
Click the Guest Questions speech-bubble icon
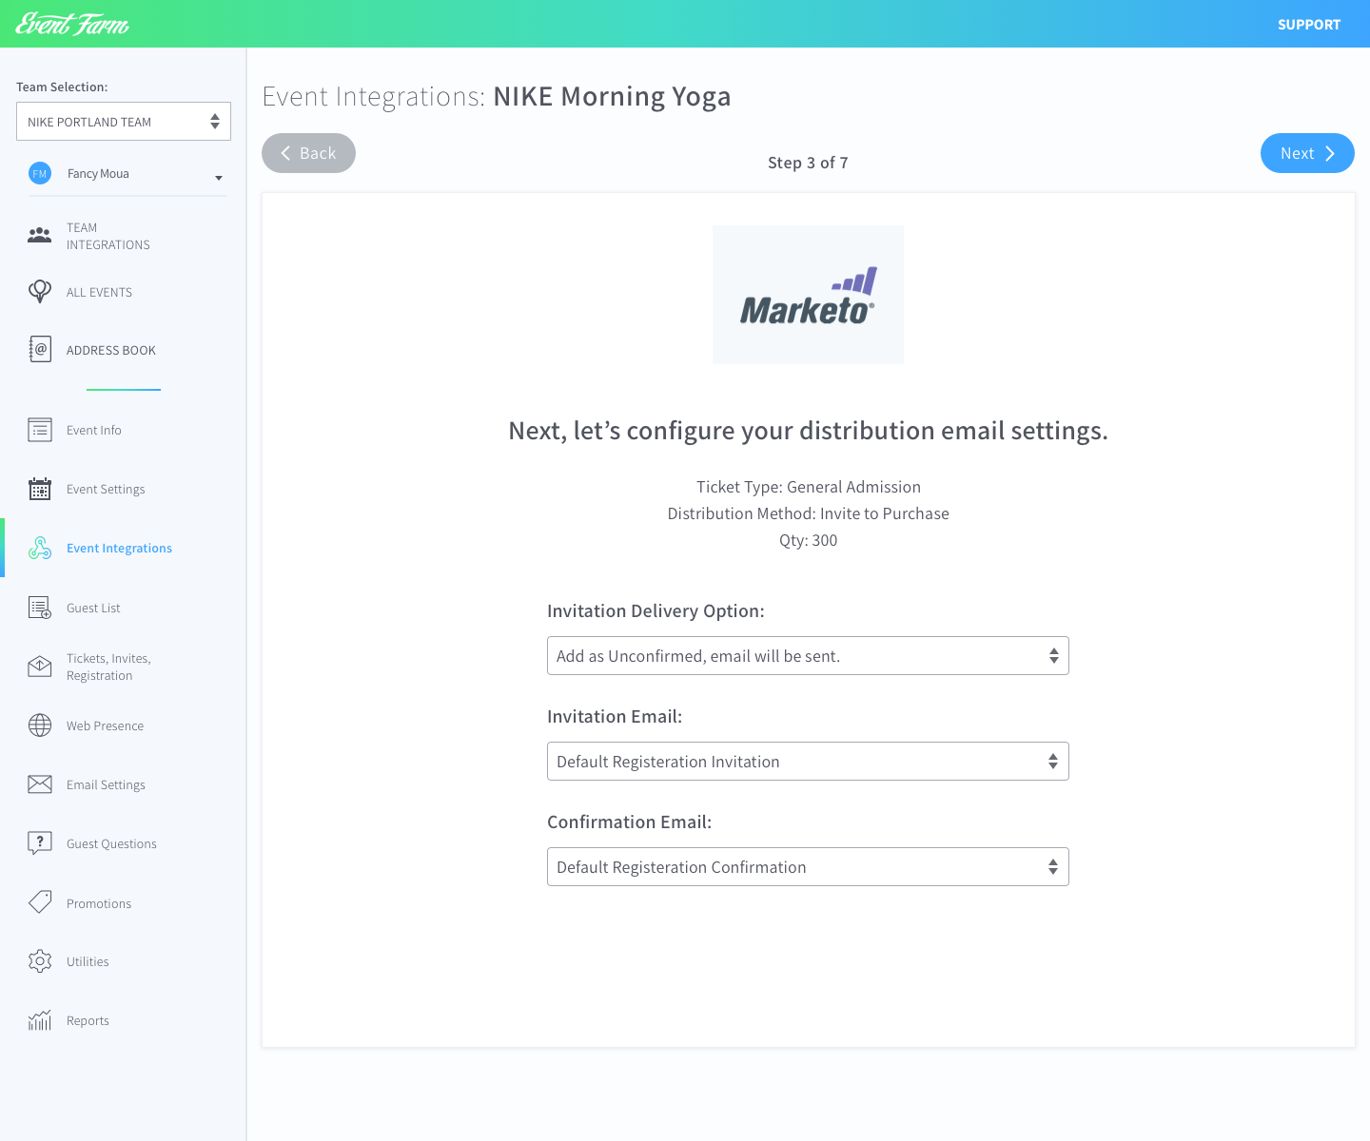40,843
